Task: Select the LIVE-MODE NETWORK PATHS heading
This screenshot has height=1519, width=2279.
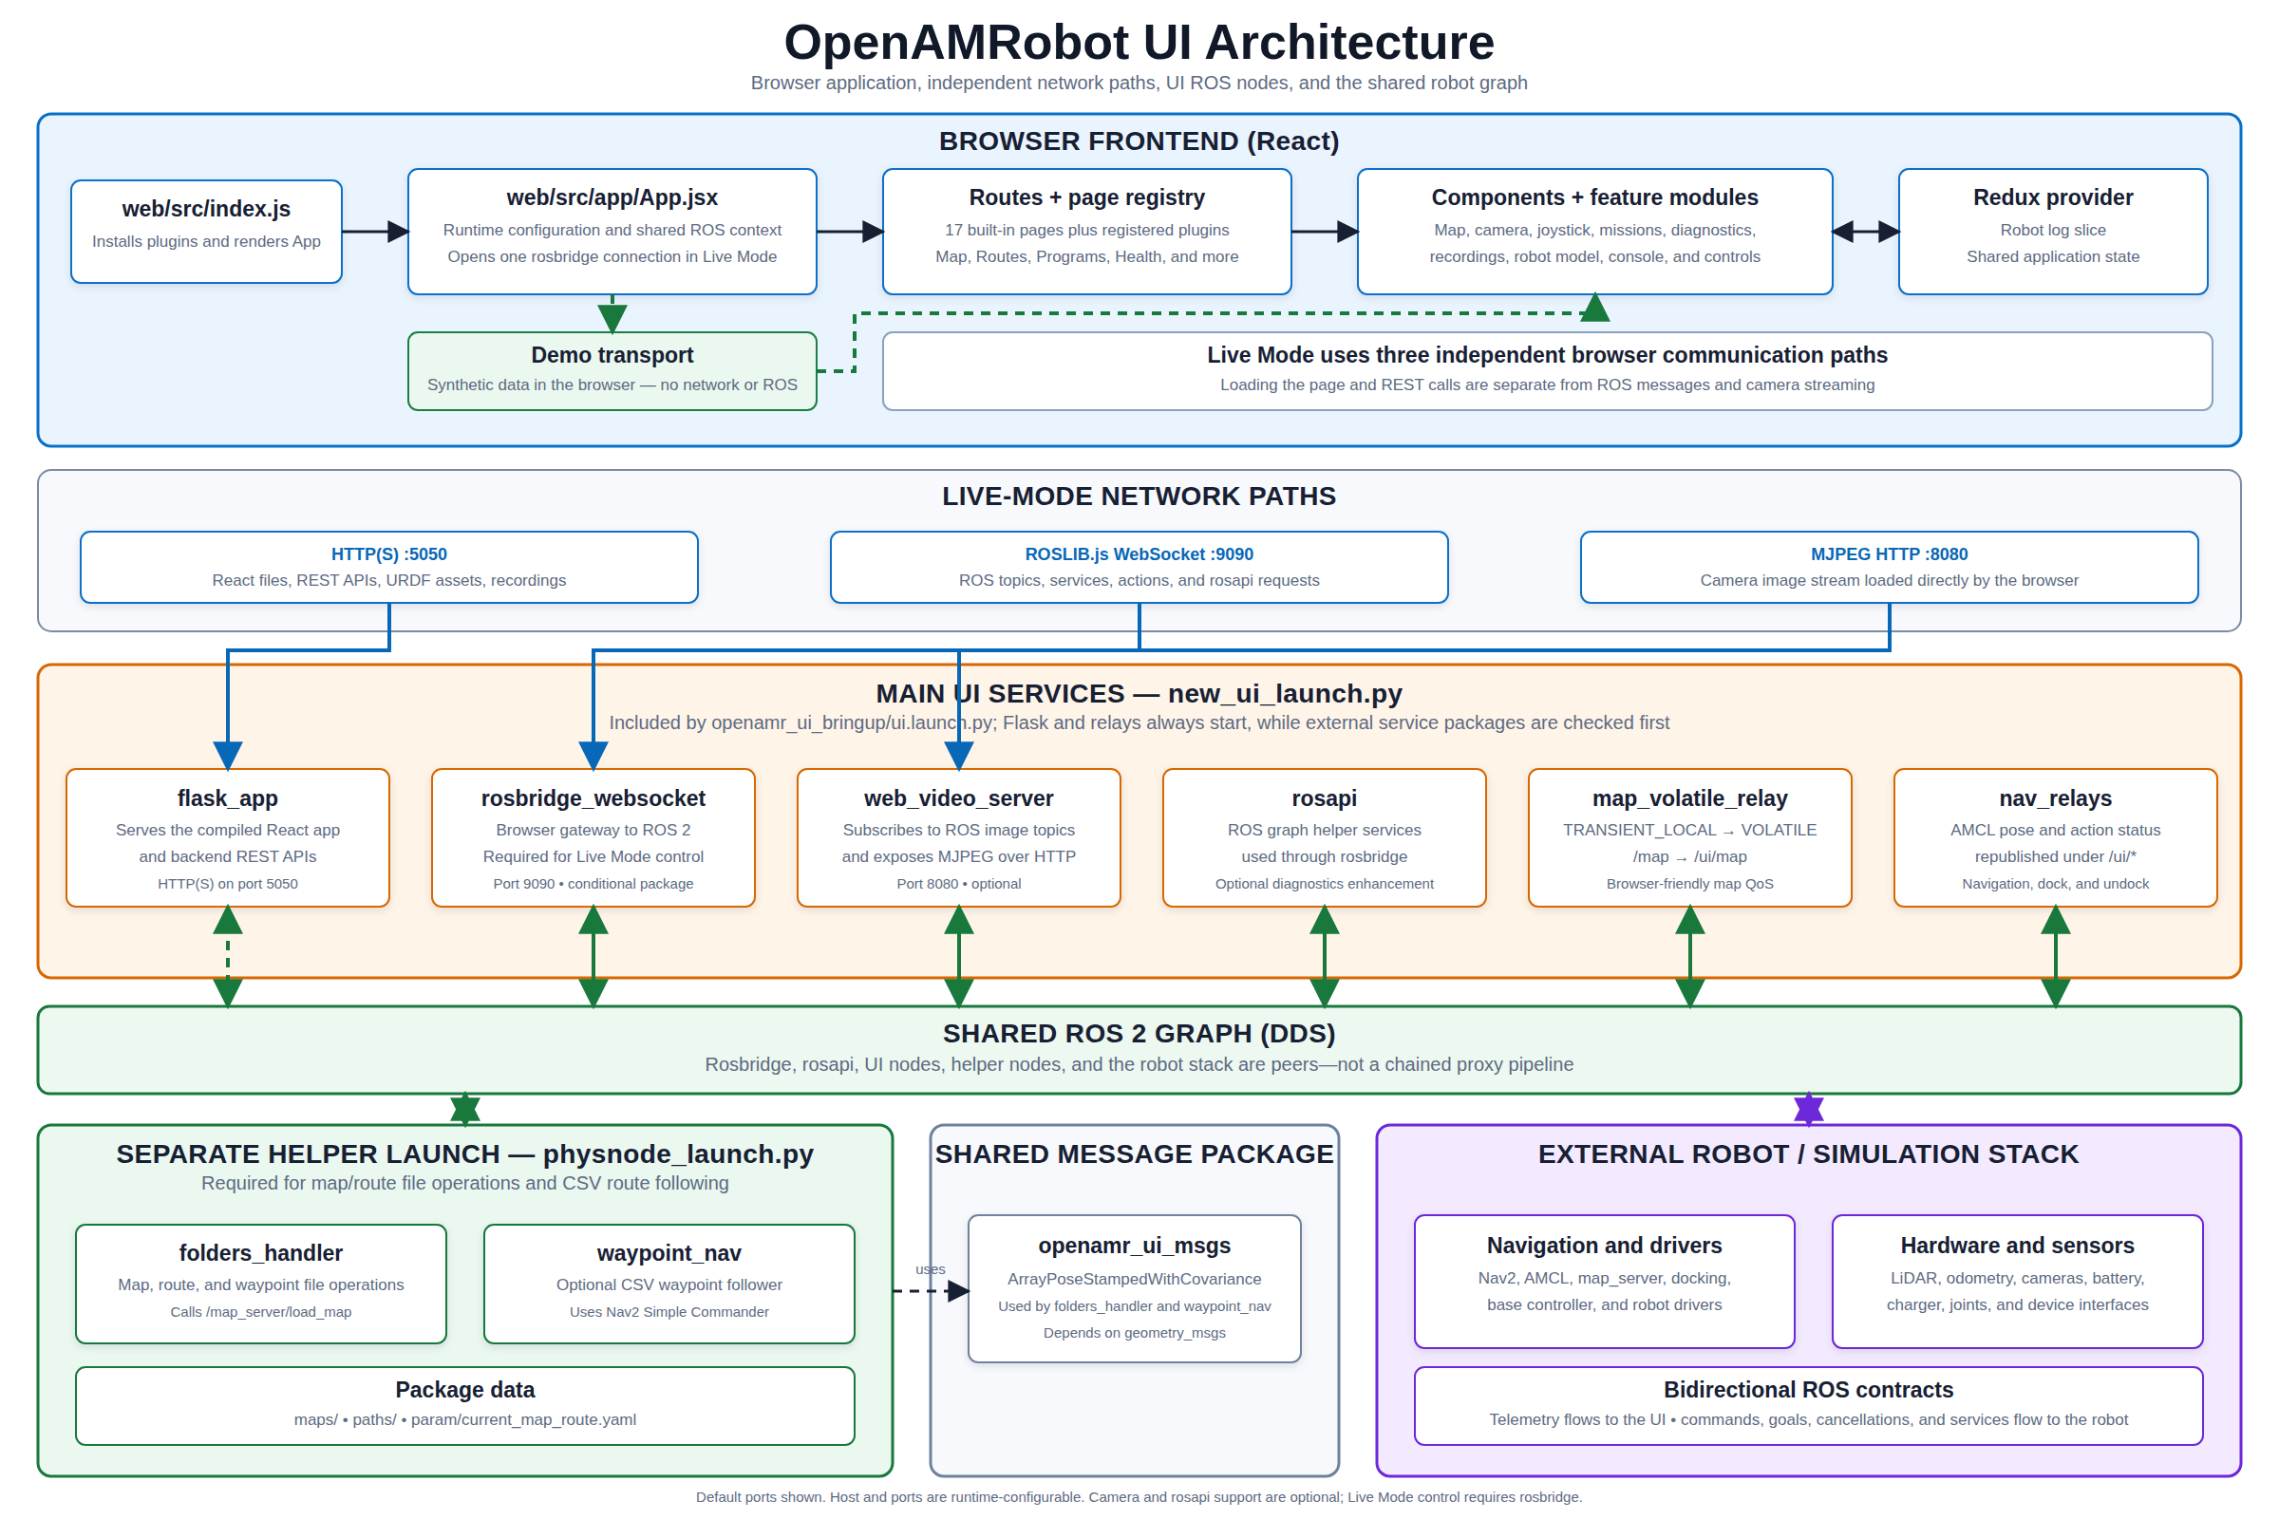Action: tap(1139, 496)
